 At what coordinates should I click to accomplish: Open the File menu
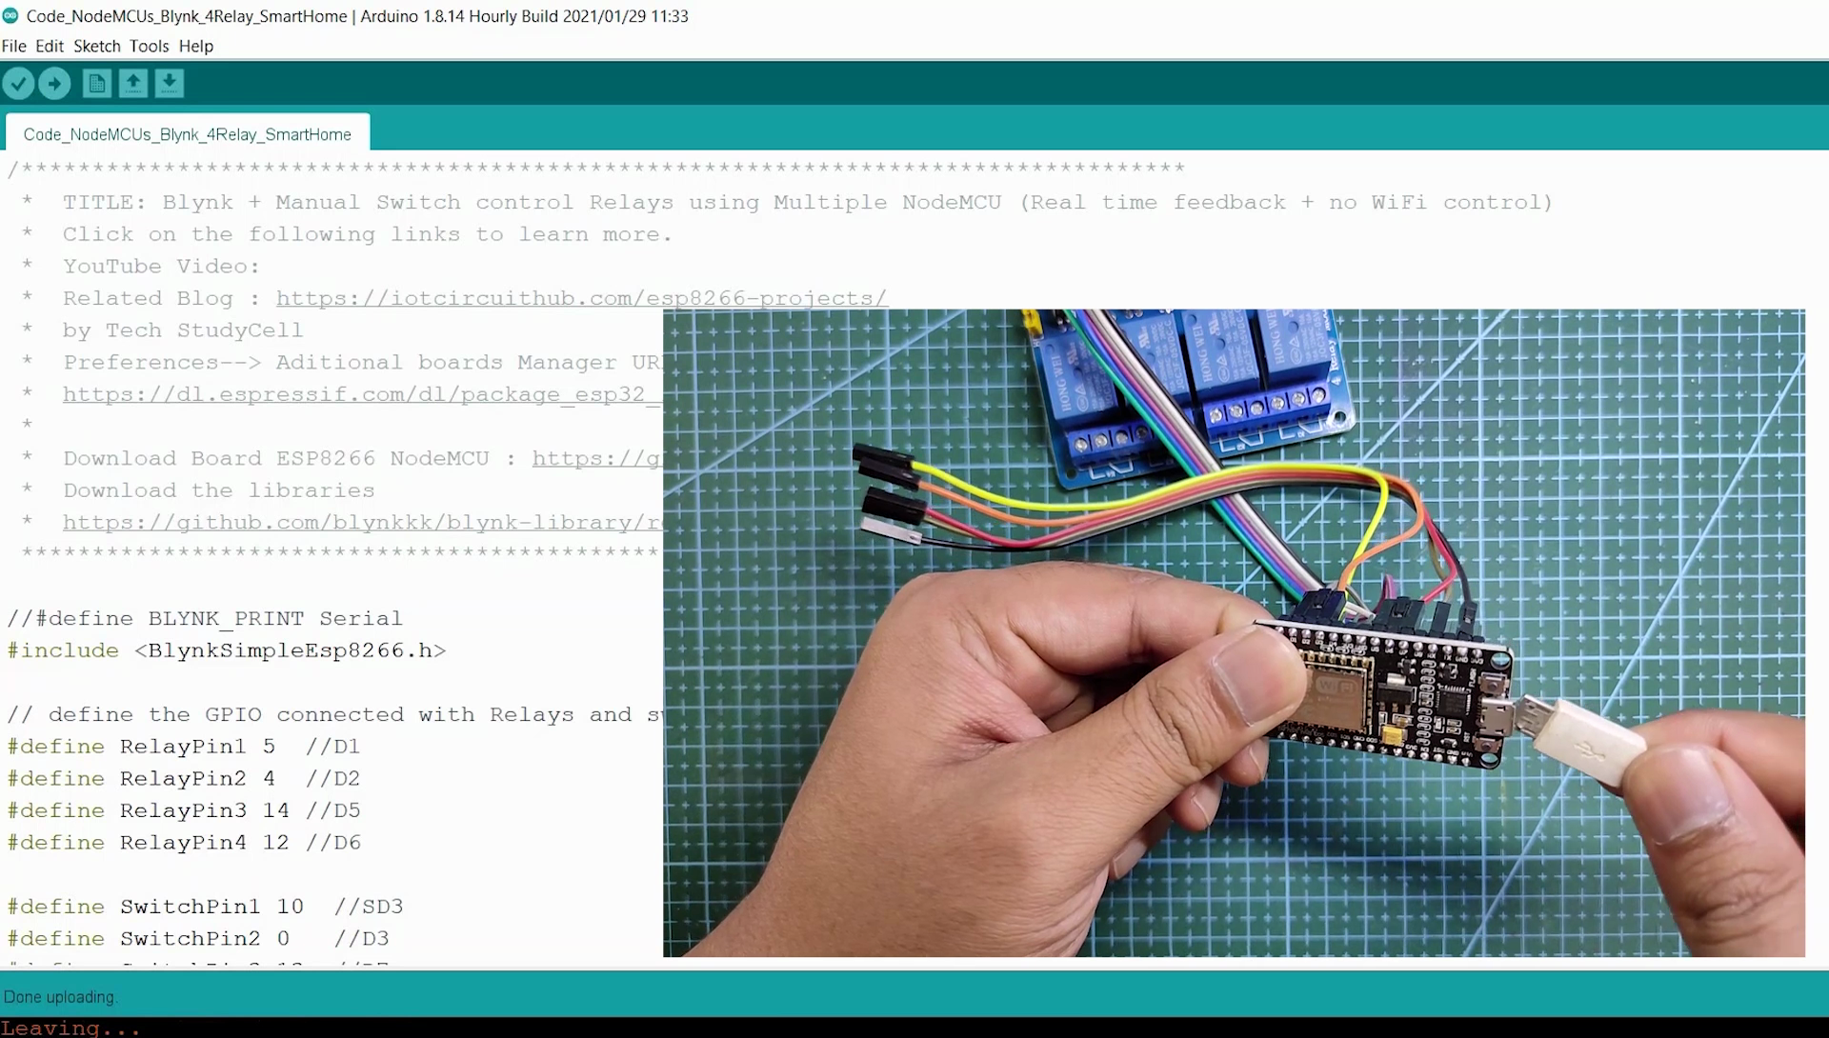click(x=14, y=46)
